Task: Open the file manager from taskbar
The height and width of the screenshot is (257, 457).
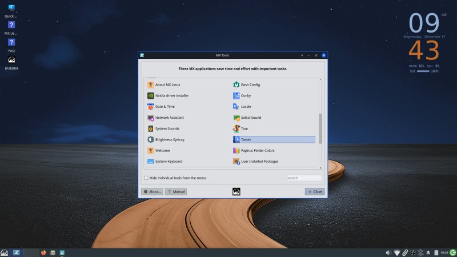Action: [53, 252]
